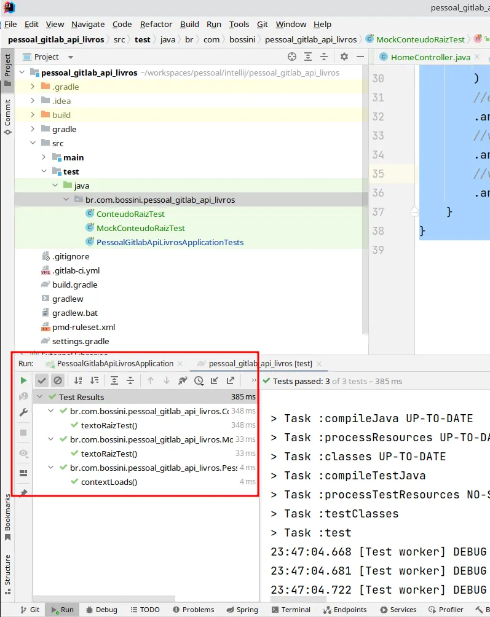This screenshot has width=490, height=617.
Task: Select .gitlab-ci.yml file
Action: pyautogui.click(x=76, y=271)
